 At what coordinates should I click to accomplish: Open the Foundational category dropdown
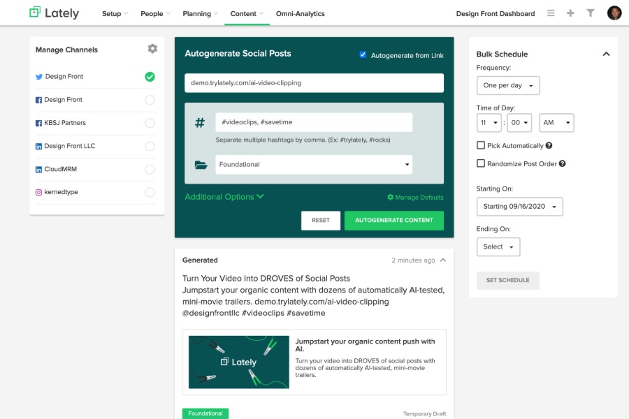point(314,164)
